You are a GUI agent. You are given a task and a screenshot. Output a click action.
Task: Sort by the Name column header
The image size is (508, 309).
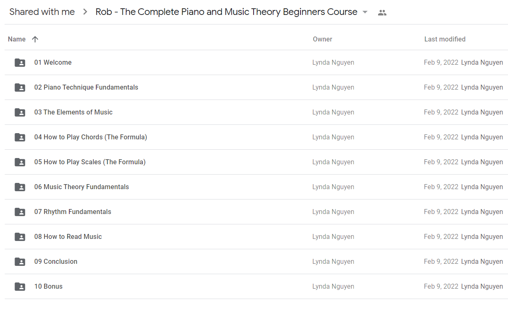point(17,39)
